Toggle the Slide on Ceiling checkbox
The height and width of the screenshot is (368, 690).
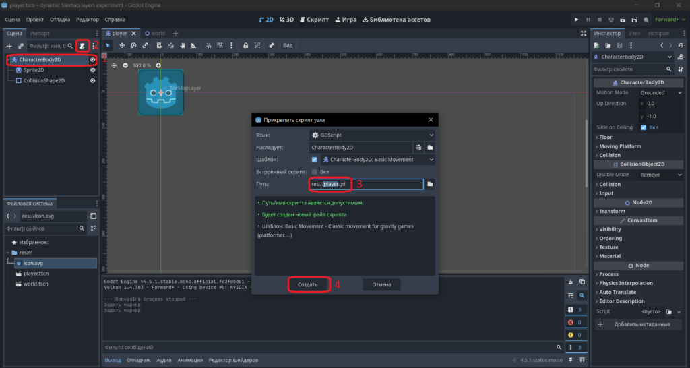pyautogui.click(x=644, y=127)
